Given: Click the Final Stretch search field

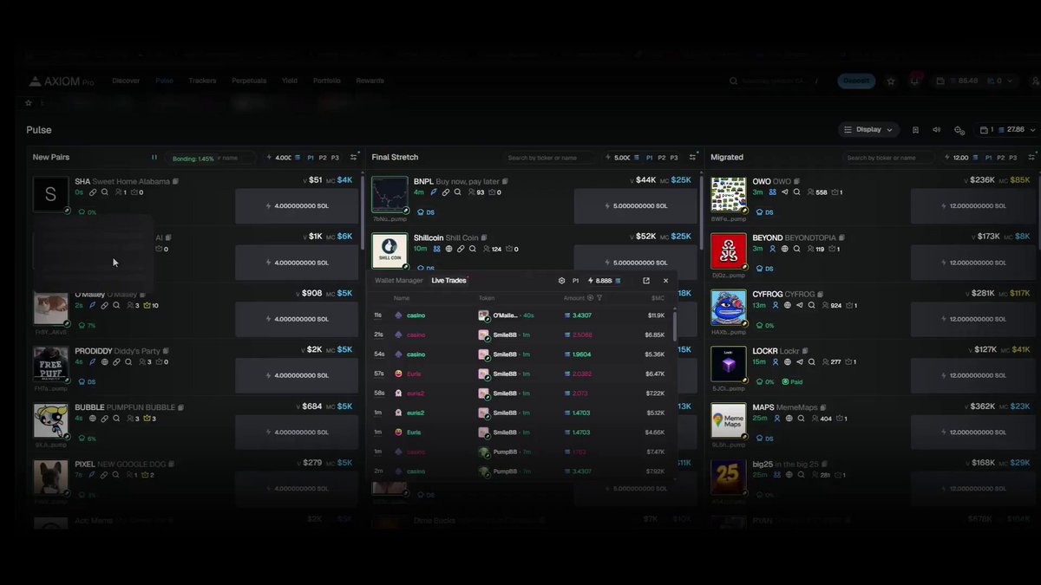Looking at the screenshot, I should [x=551, y=158].
